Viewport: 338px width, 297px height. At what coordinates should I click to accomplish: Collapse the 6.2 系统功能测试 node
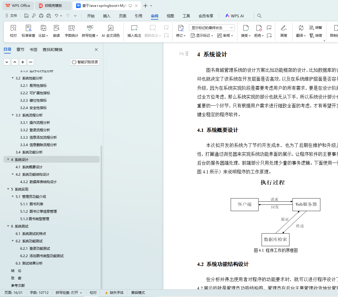click(x=13, y=241)
